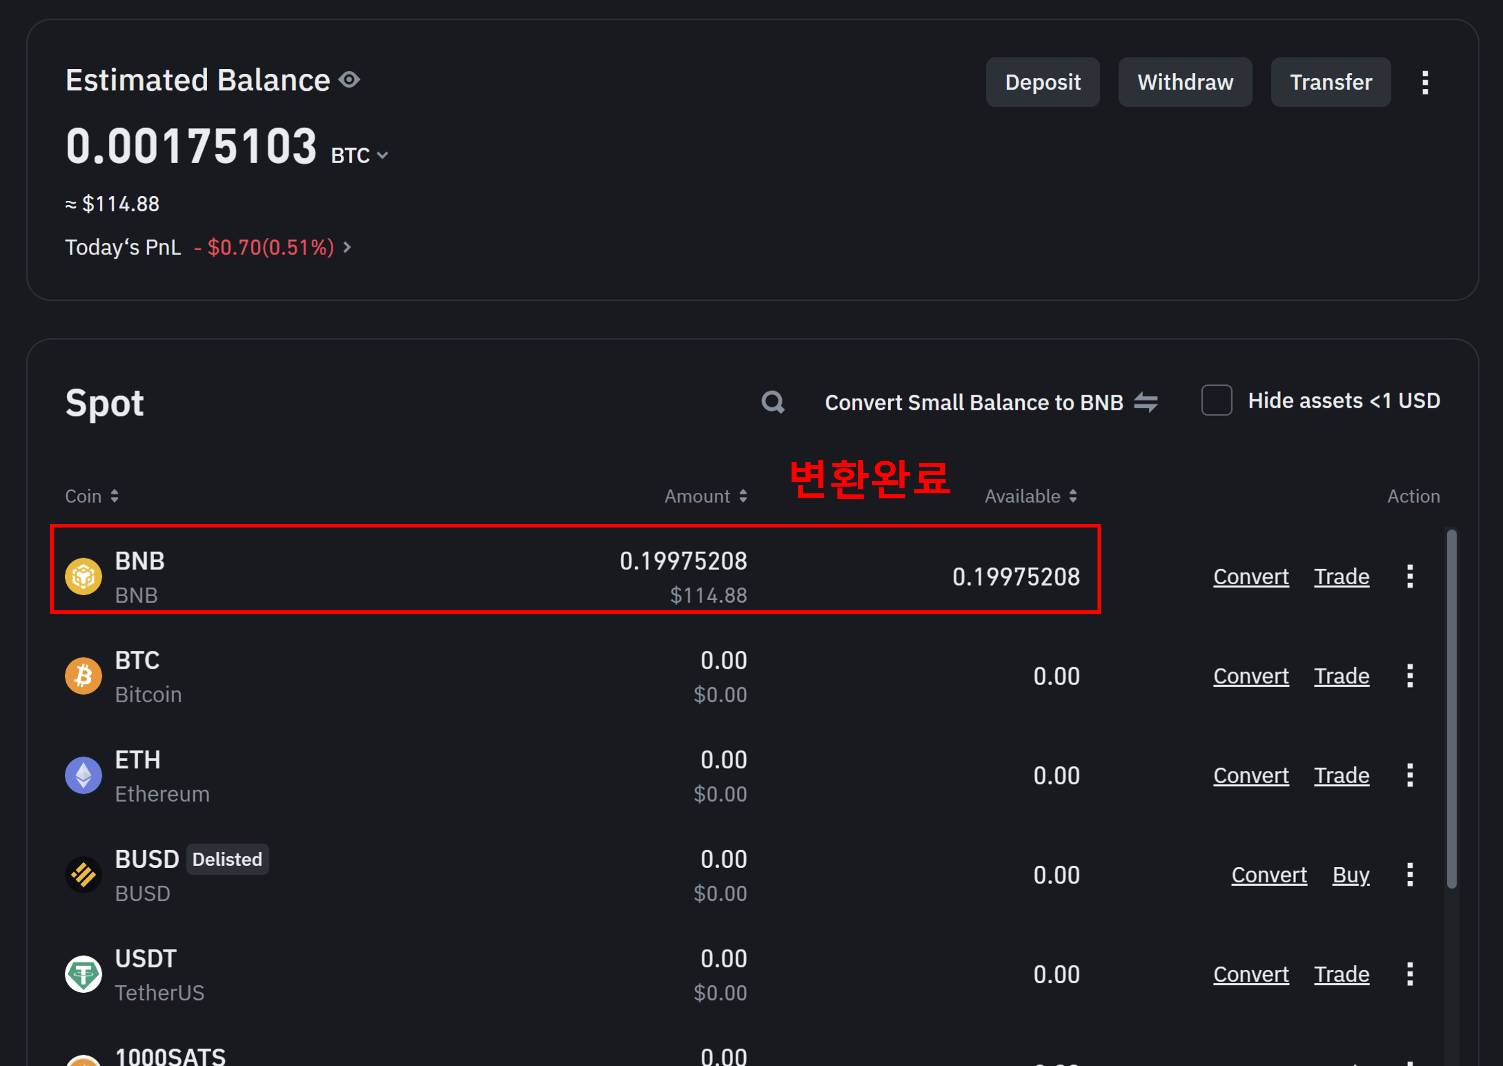Screen dimensions: 1503x1066
Task: Click the asset list vertical scrollbar
Action: coord(1451,709)
